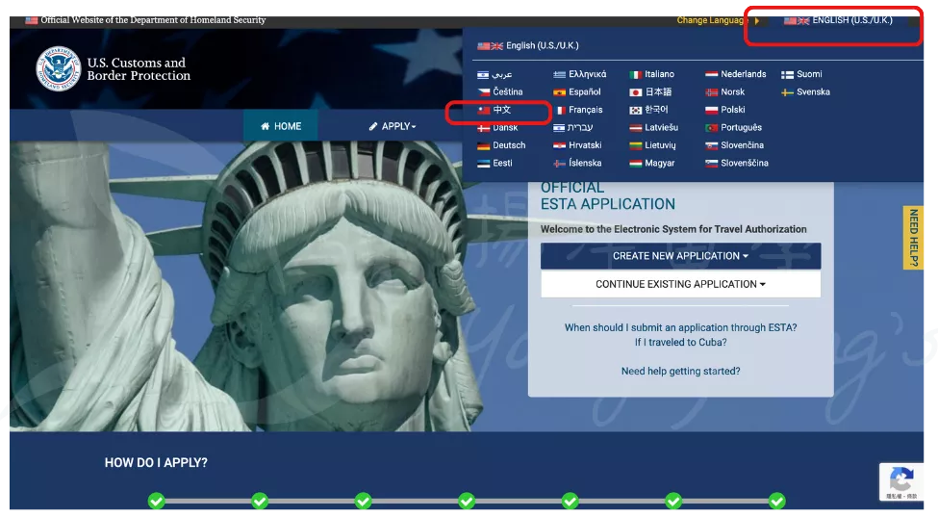Click the French flag icon
The image size is (938, 517).
[x=560, y=110]
